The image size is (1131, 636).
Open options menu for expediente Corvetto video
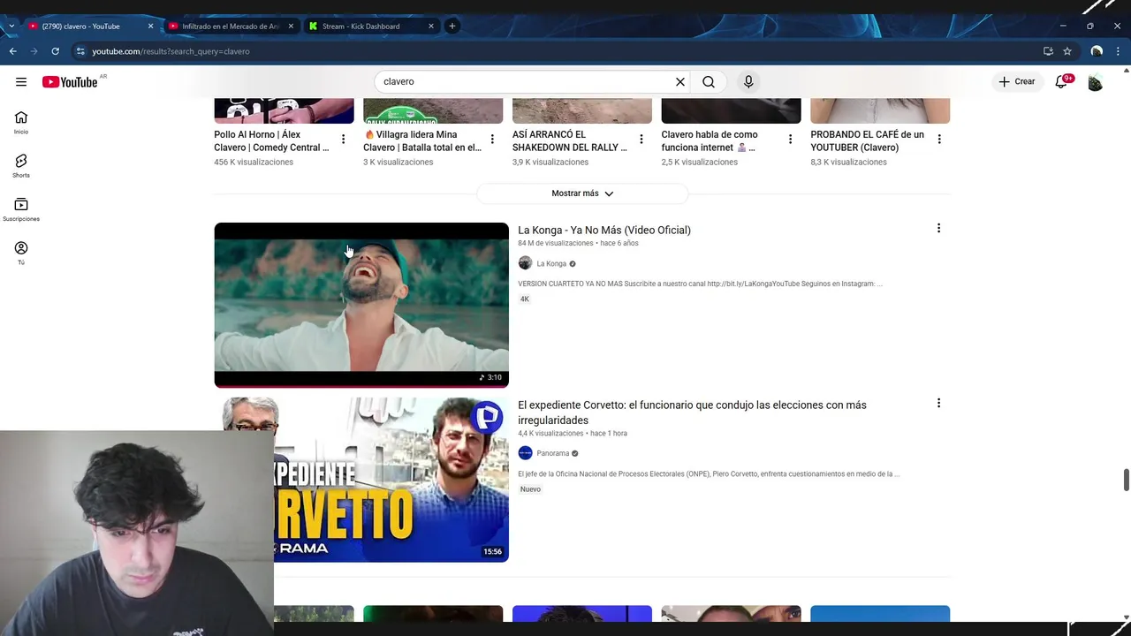(938, 404)
